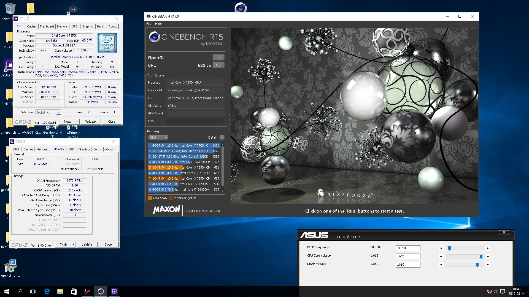529x297 pixels.
Task: Expand ranking Details arrow in Cinebench
Action: click(222, 137)
